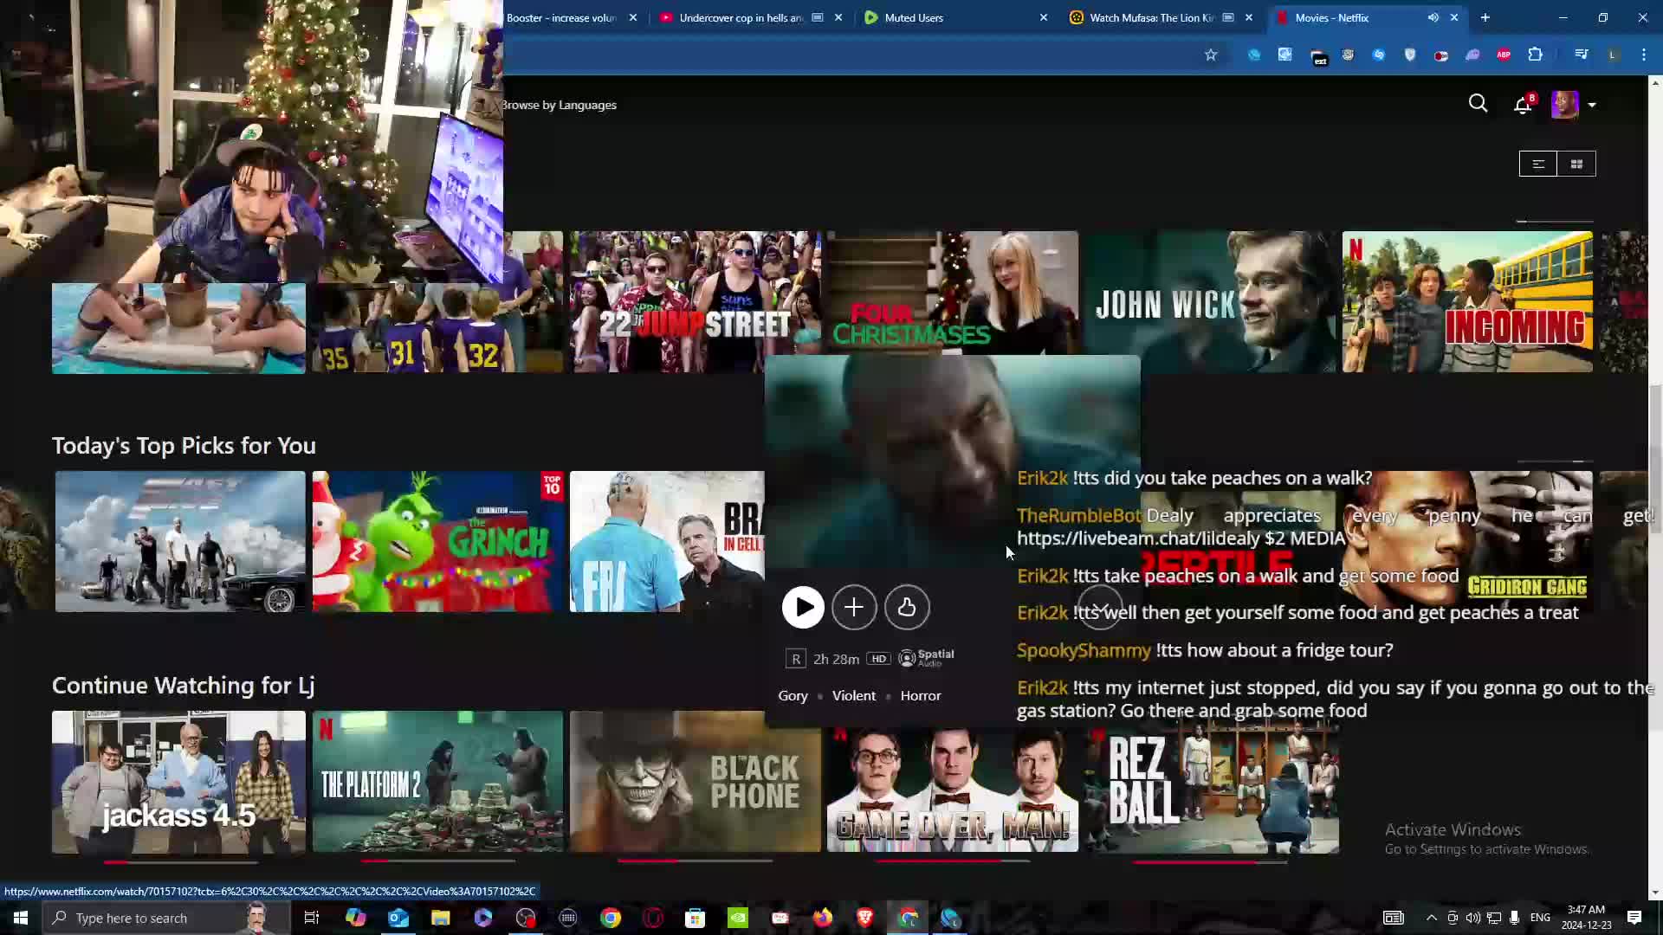This screenshot has width=1663, height=935.
Task: Open Microsoft Store from taskbar
Action: 696,918
